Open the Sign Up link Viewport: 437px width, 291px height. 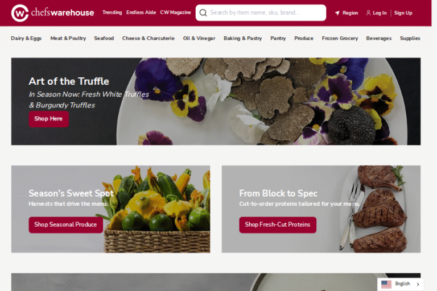(x=403, y=13)
